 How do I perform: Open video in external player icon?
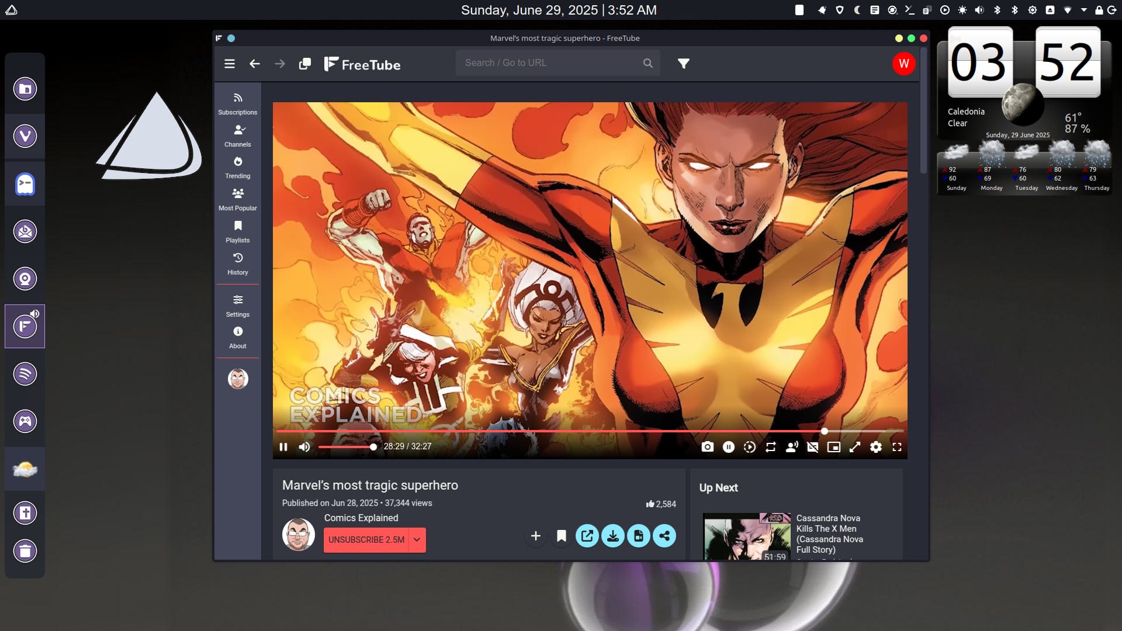[x=587, y=536]
